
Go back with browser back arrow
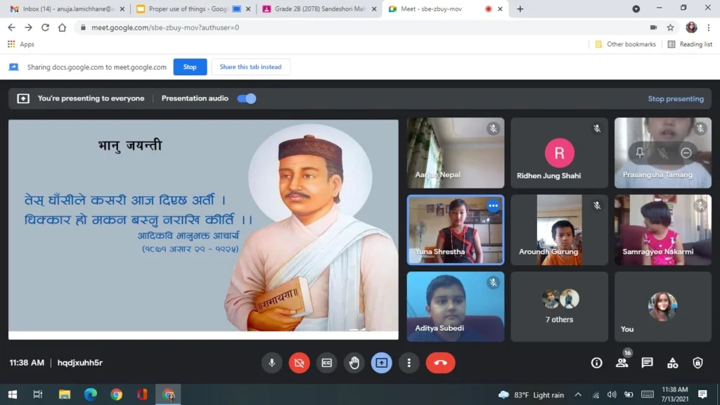[x=11, y=27]
